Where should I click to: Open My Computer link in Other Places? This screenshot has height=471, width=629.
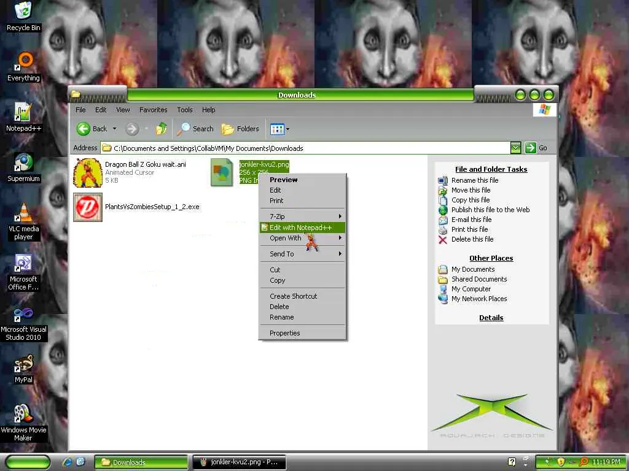coord(471,289)
